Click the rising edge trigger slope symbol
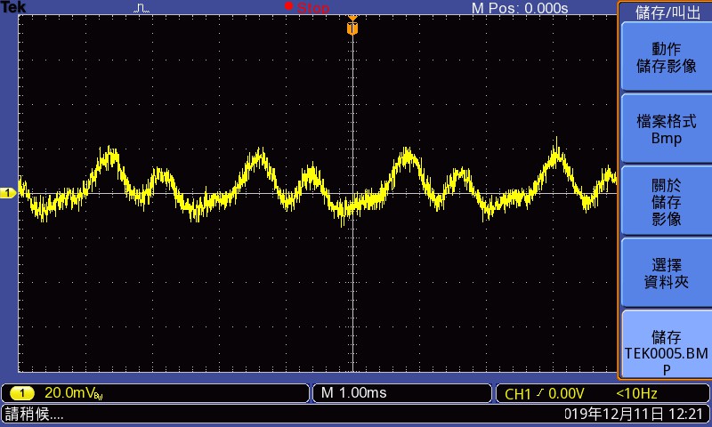This screenshot has height=427, width=712. coord(541,393)
